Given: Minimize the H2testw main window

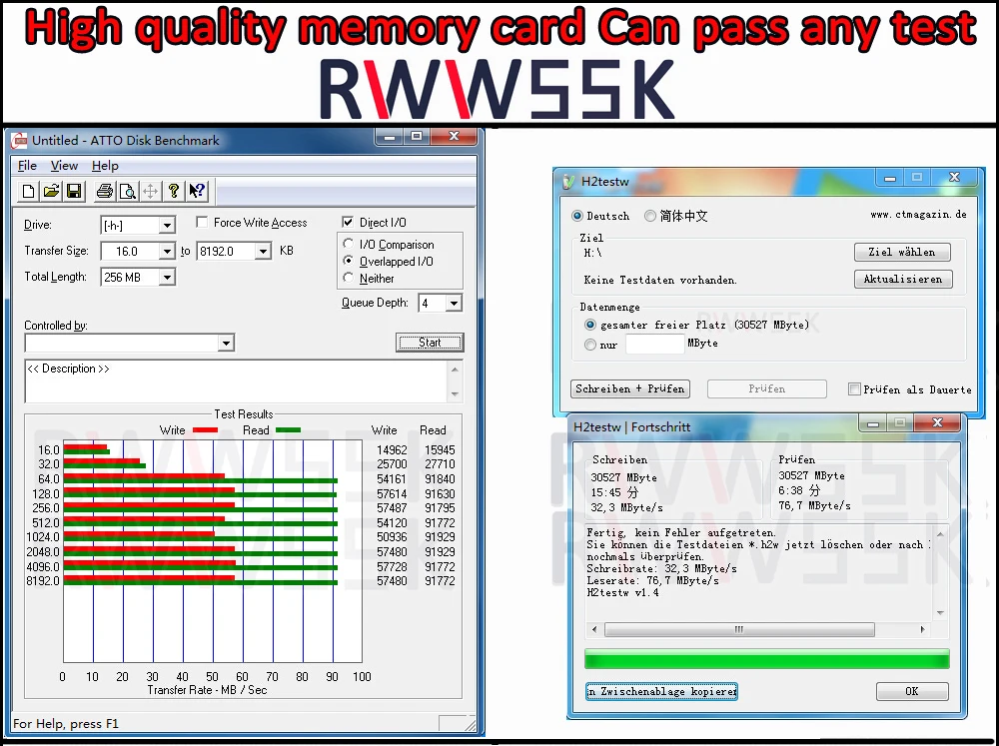Looking at the screenshot, I should coord(890,178).
